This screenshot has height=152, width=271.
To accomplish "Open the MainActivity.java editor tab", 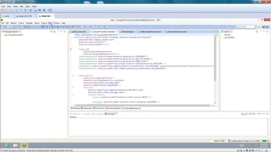I will click(128, 32).
